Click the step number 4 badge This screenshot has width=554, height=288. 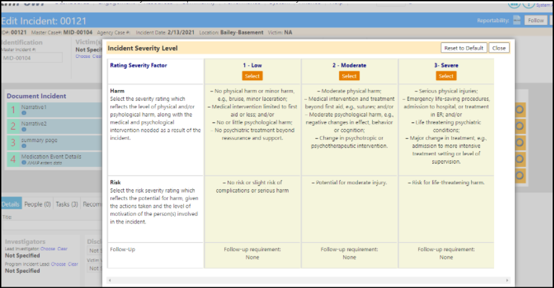click(x=13, y=159)
